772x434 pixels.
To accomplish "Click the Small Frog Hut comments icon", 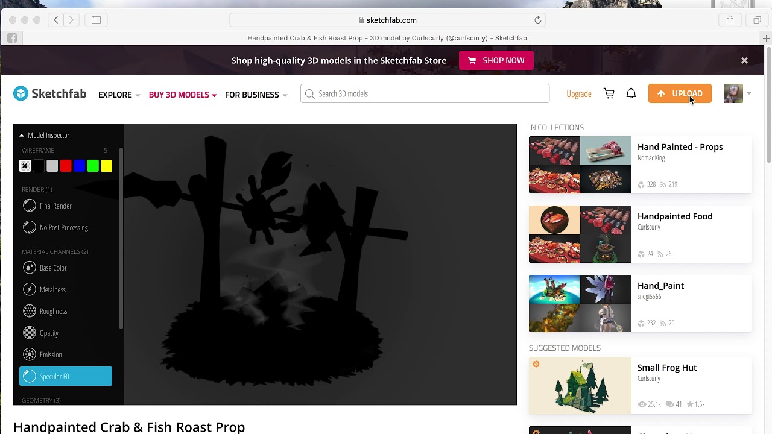I will [x=669, y=404].
